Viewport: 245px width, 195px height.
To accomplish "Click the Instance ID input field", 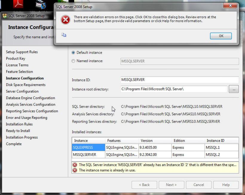I will 180,80.
